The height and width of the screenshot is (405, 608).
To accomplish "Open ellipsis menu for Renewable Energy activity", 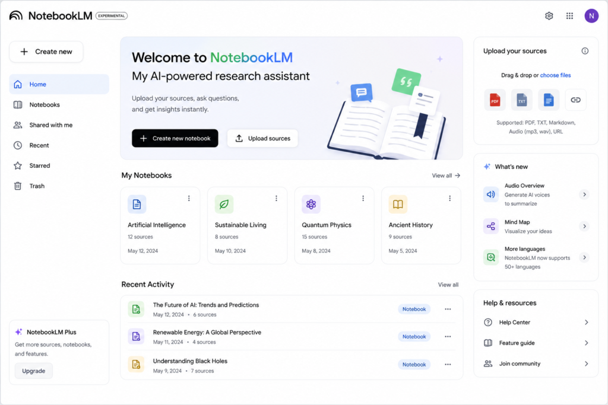I will click(x=448, y=336).
